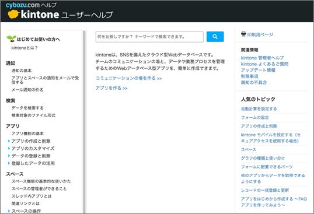Open the cybozu.com ヘルプ header link

31,5
